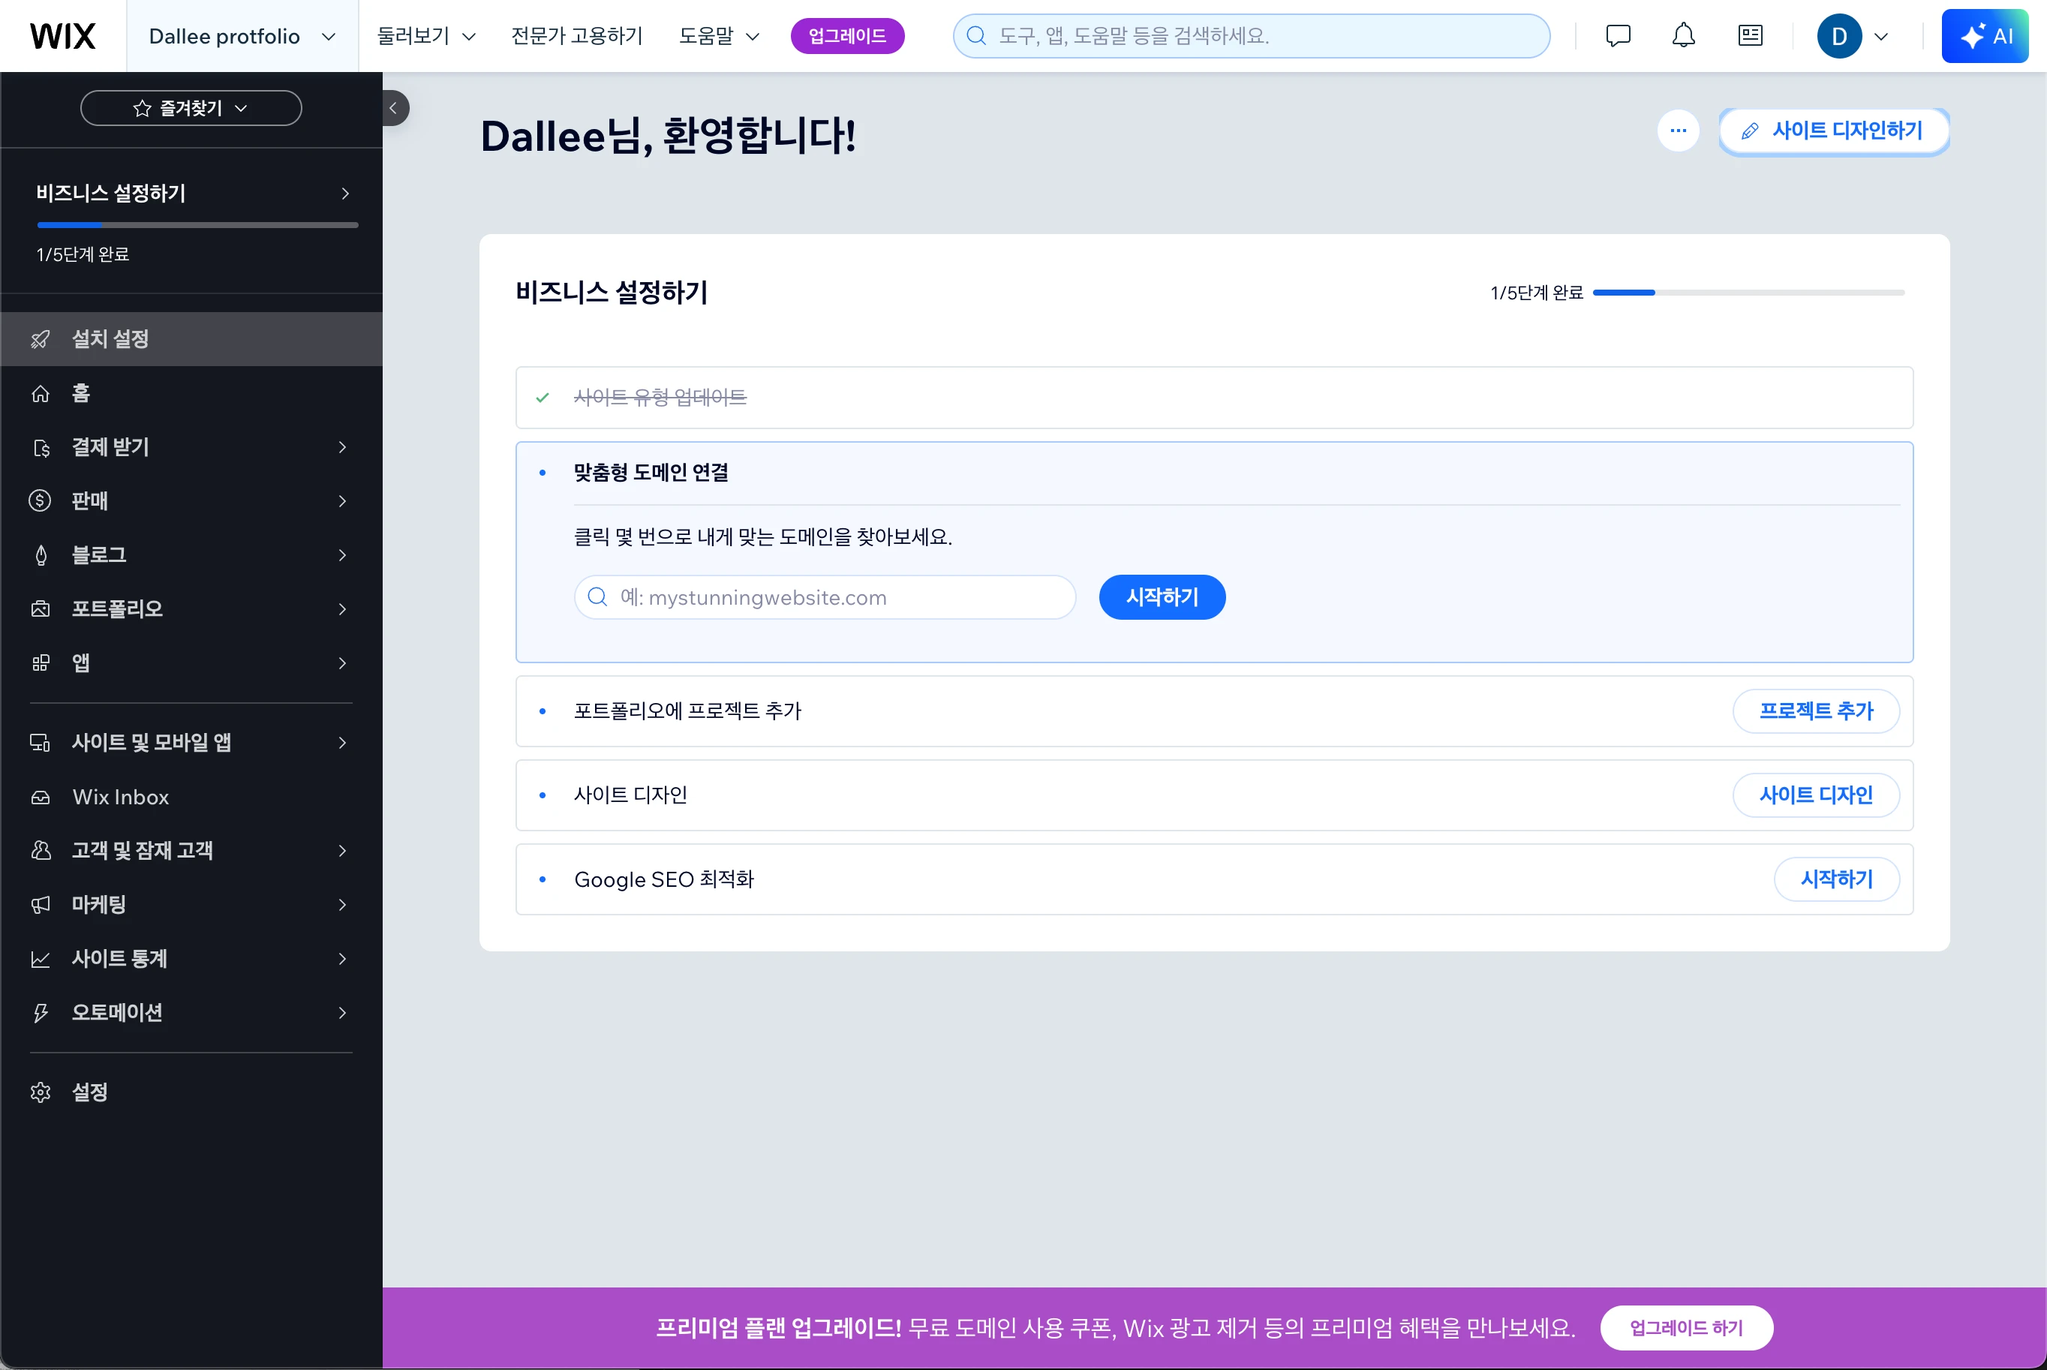Viewport: 2047px width, 1370px height.
Task: Expand 고객 및 잠재 고객 chevron
Action: coord(342,850)
